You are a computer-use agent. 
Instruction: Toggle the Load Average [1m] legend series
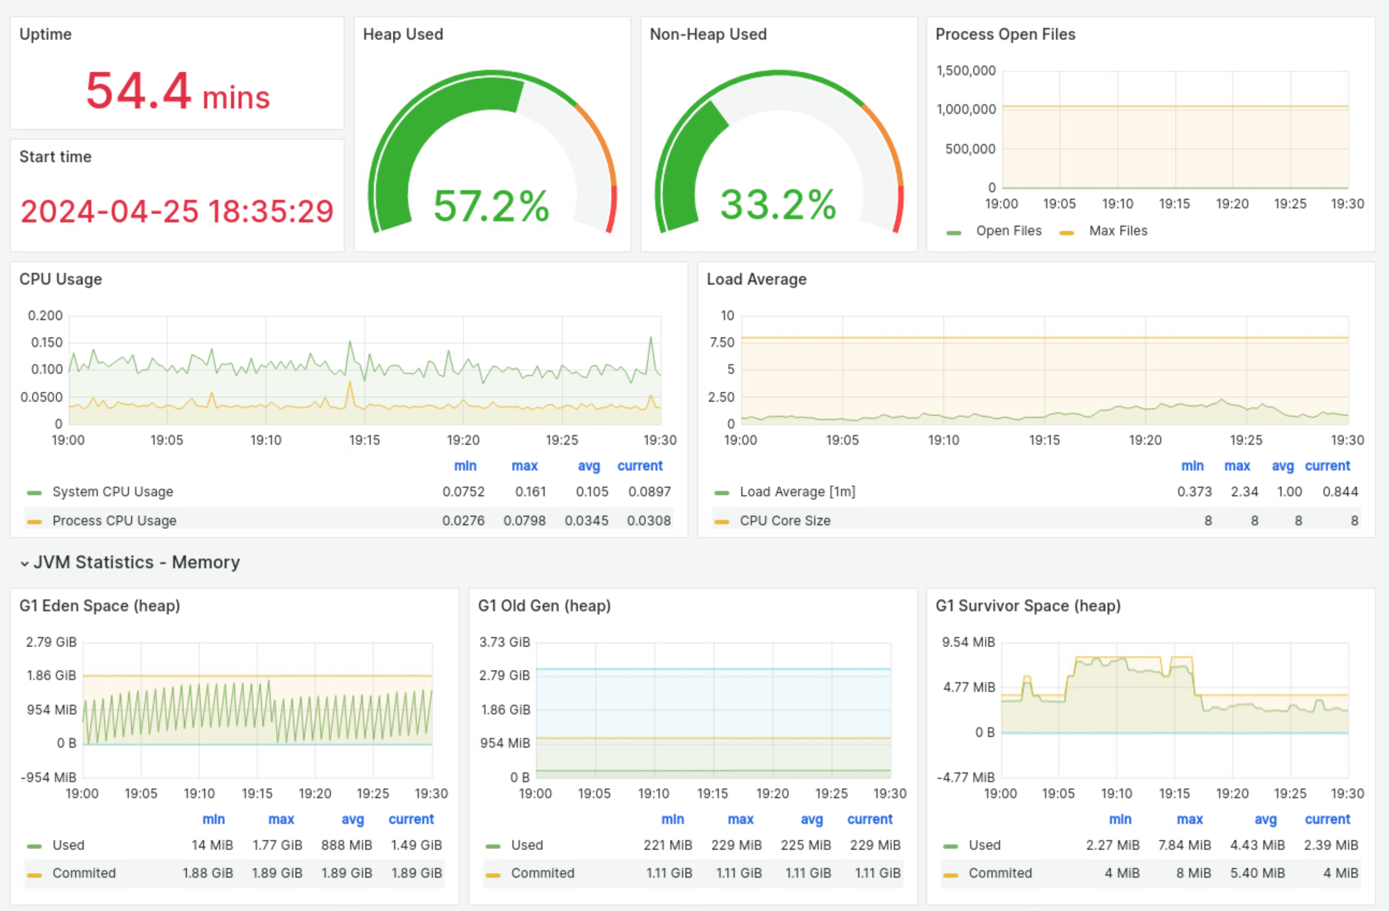(x=797, y=491)
